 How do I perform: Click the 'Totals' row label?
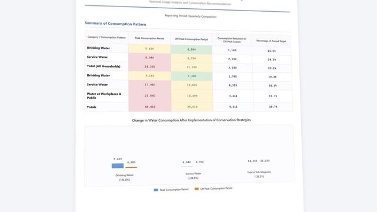pyautogui.click(x=91, y=107)
